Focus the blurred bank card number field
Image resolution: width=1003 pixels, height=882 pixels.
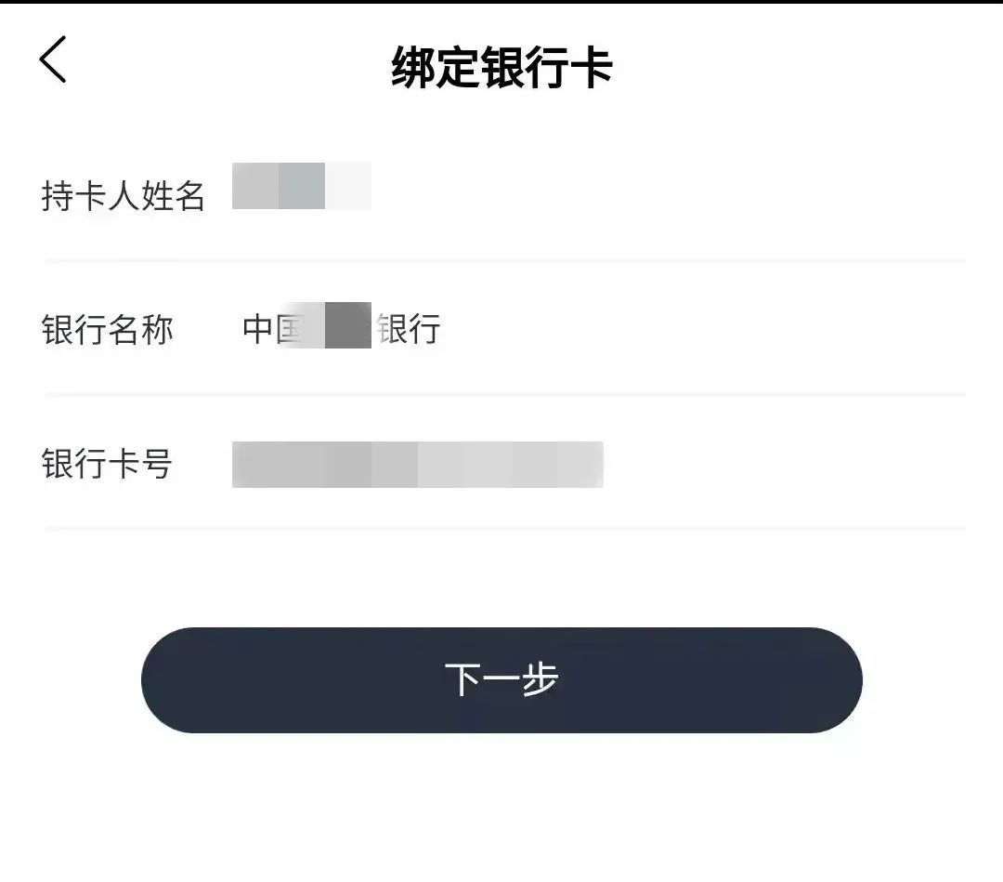point(418,465)
